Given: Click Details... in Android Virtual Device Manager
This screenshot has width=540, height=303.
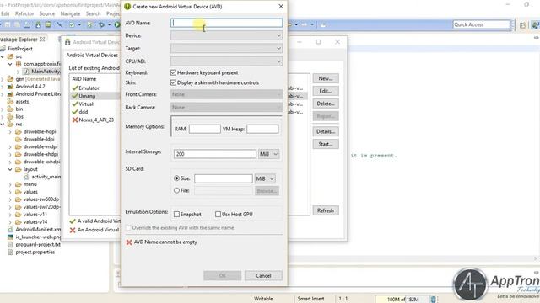Looking at the screenshot, I should pos(326,131).
